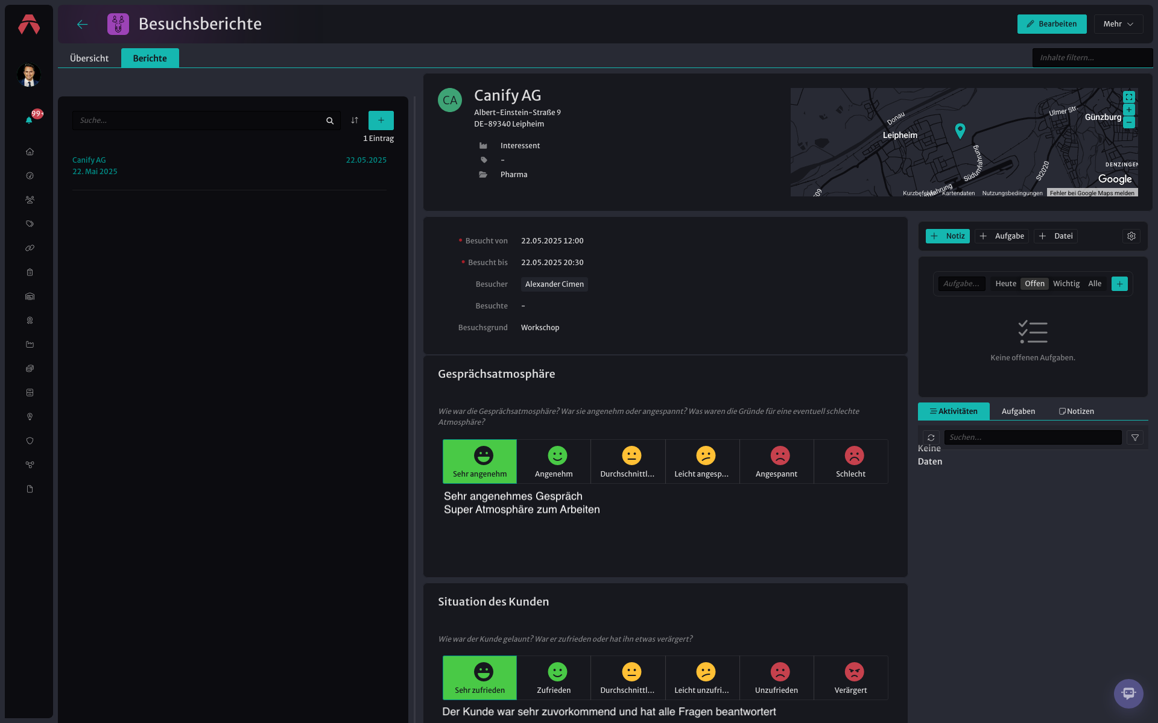The width and height of the screenshot is (1158, 723).
Task: Go back with the arrow icon
Action: 83,24
